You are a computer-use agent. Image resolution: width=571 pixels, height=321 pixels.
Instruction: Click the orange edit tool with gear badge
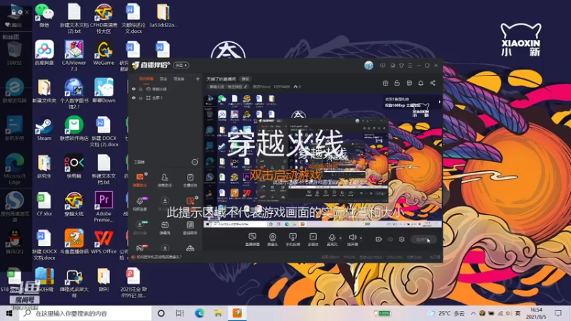(x=190, y=201)
